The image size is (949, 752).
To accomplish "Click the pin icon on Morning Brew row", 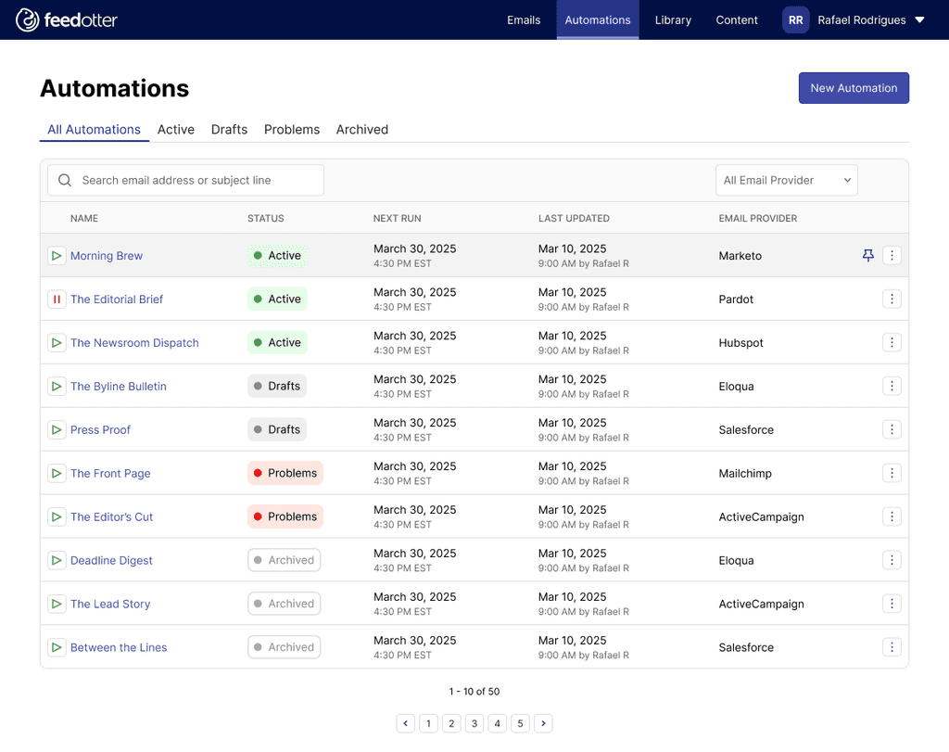I will (x=867, y=256).
